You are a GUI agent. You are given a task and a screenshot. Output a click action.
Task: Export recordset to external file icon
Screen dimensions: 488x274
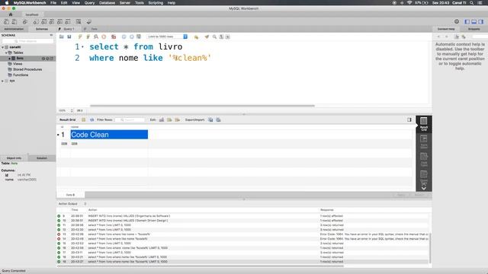tap(210, 120)
